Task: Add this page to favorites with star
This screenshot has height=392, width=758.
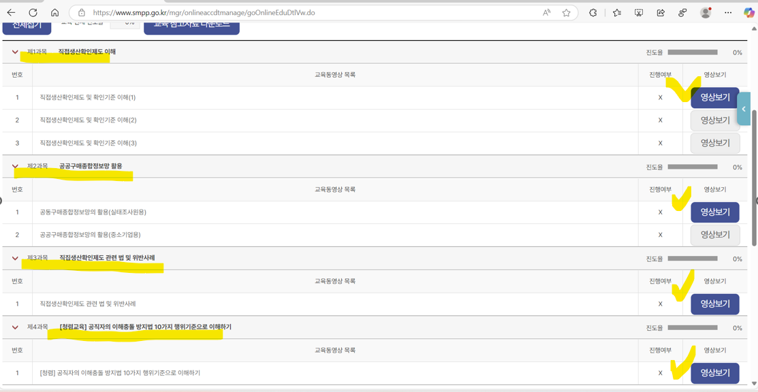Action: (566, 13)
